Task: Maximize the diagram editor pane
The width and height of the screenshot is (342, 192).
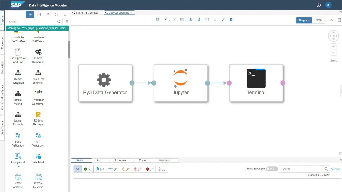Action: point(340,12)
